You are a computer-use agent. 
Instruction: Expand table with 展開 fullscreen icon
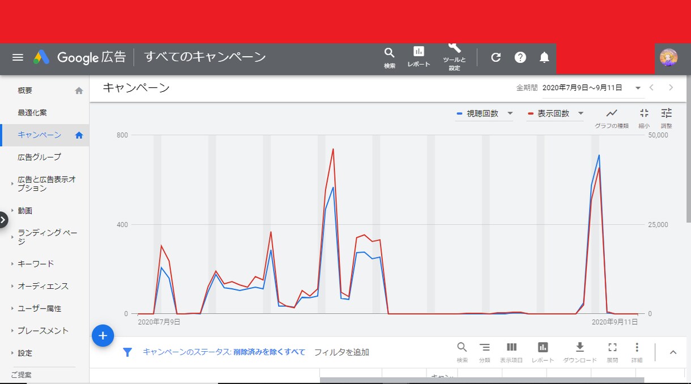point(612,352)
